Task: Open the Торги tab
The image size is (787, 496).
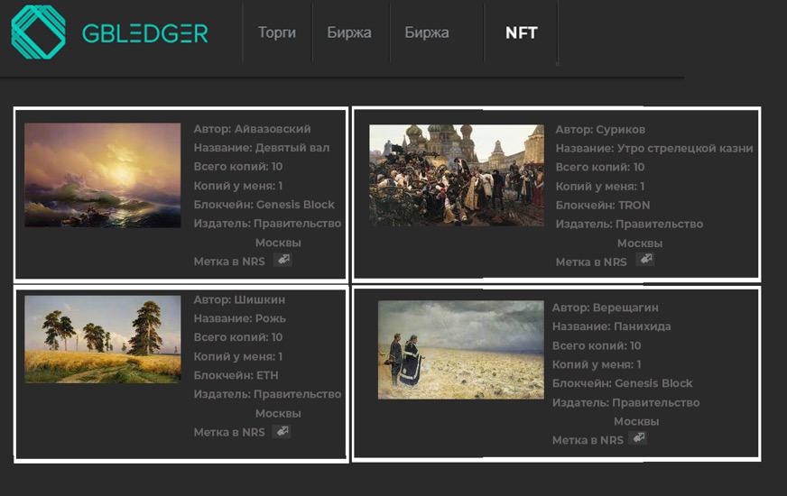Action: click(x=276, y=32)
